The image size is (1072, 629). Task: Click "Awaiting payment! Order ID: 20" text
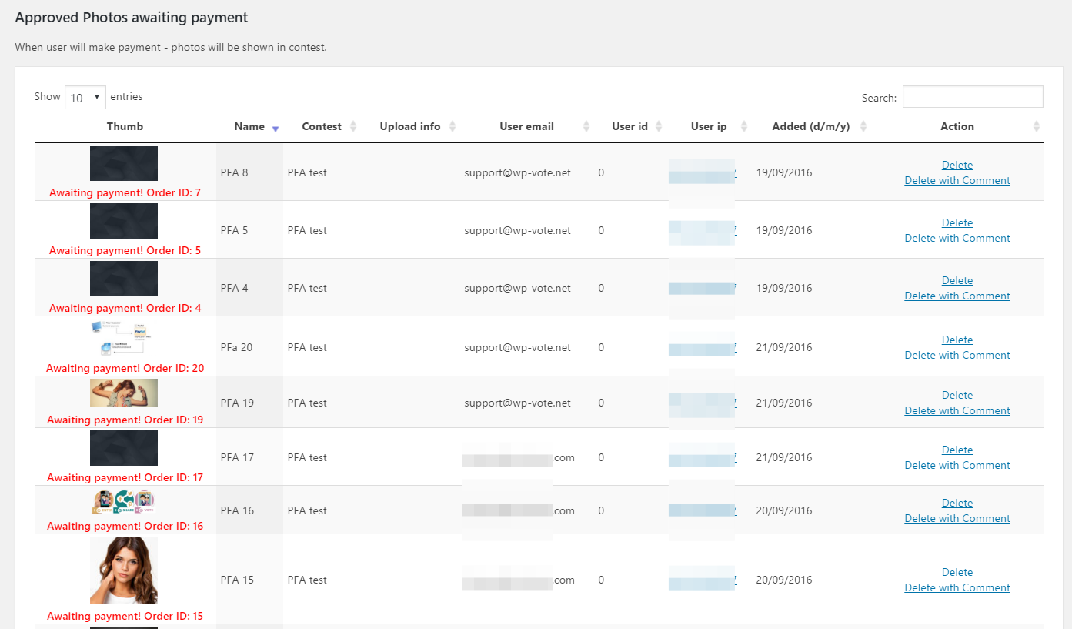pos(125,368)
